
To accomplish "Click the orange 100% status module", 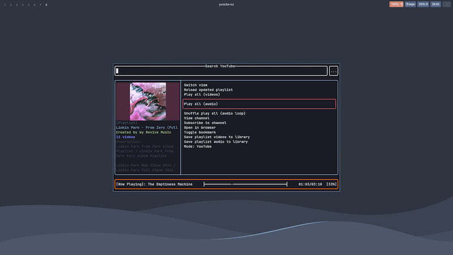I will 396,5.
